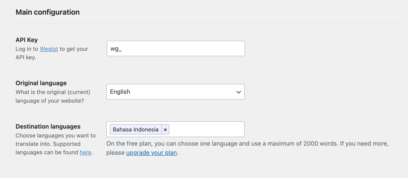Open the language list showing English
Image resolution: width=408 pixels, height=178 pixels.
175,92
